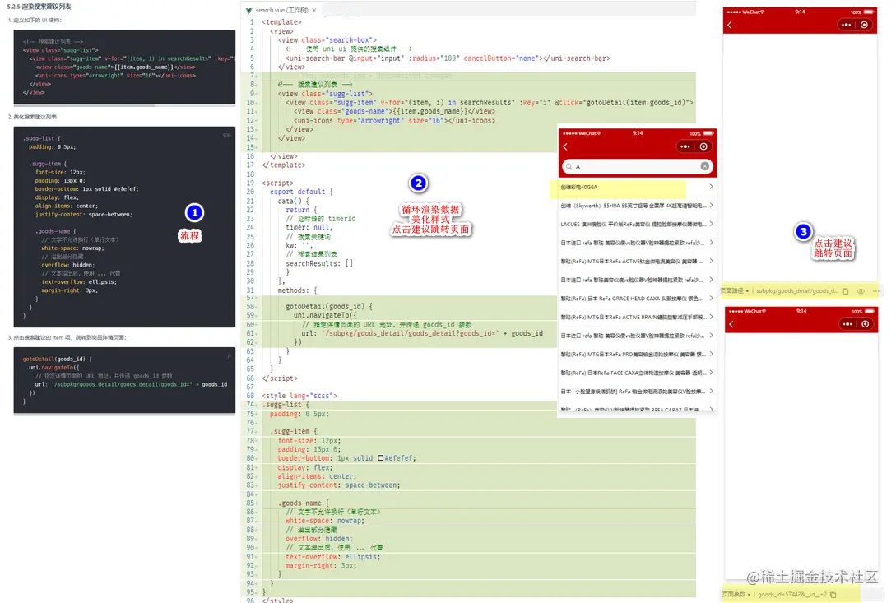Open the #efefef color swatch in editor
This screenshot has width=896, height=603.
381,458
